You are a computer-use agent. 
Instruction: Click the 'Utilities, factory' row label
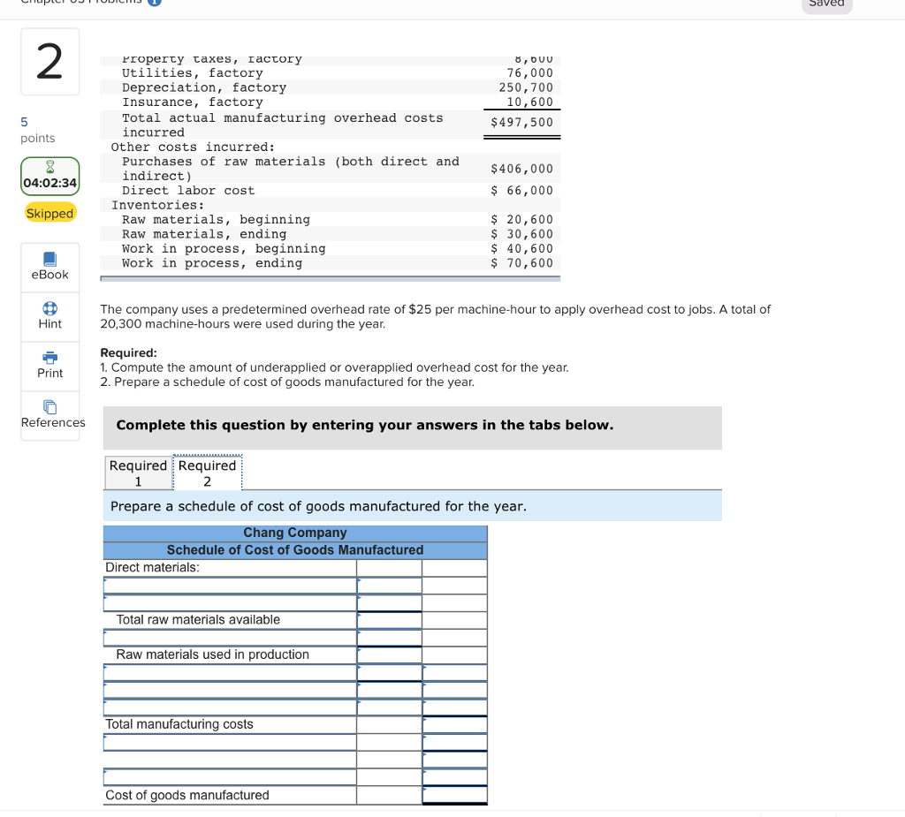click(192, 73)
